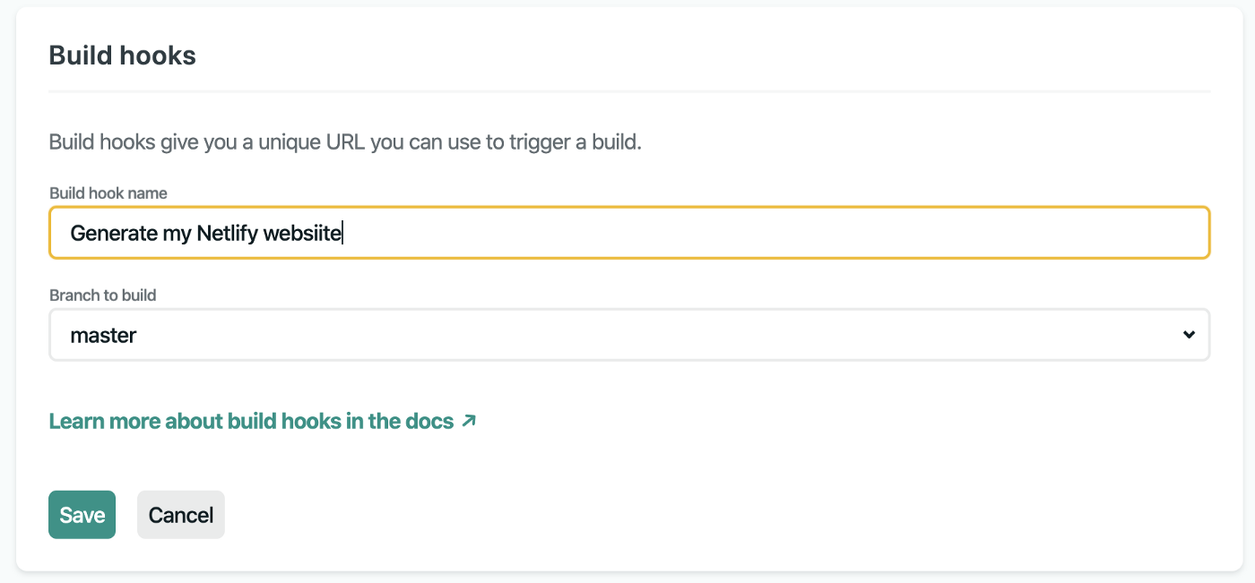Select the 'master' value in branch field
Screen dimensions: 1255x583
pyautogui.click(x=104, y=336)
